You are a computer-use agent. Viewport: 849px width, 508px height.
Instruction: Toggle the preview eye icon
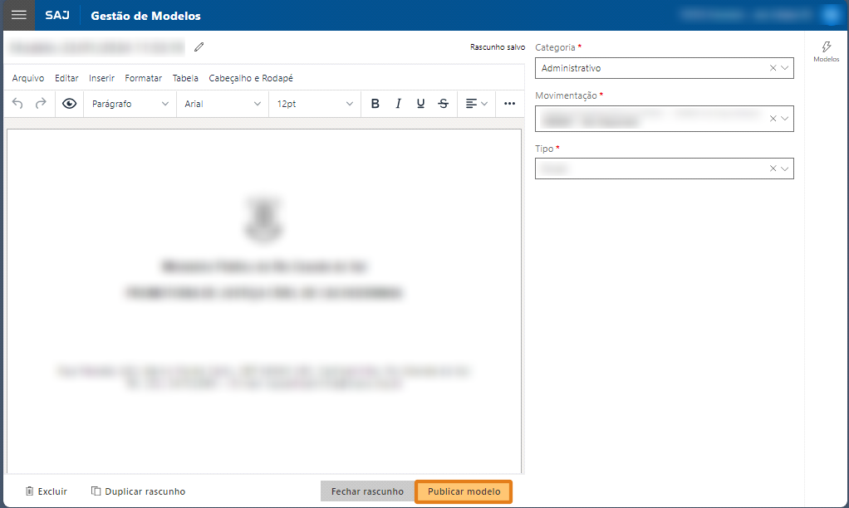click(x=69, y=103)
